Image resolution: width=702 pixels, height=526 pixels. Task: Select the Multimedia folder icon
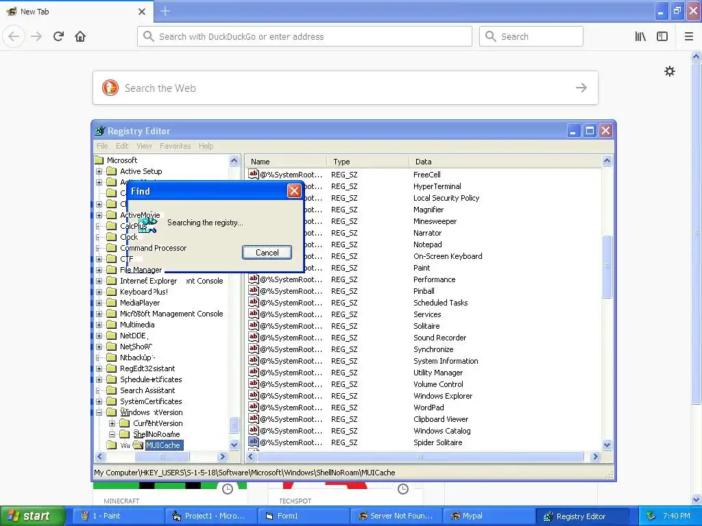point(112,324)
